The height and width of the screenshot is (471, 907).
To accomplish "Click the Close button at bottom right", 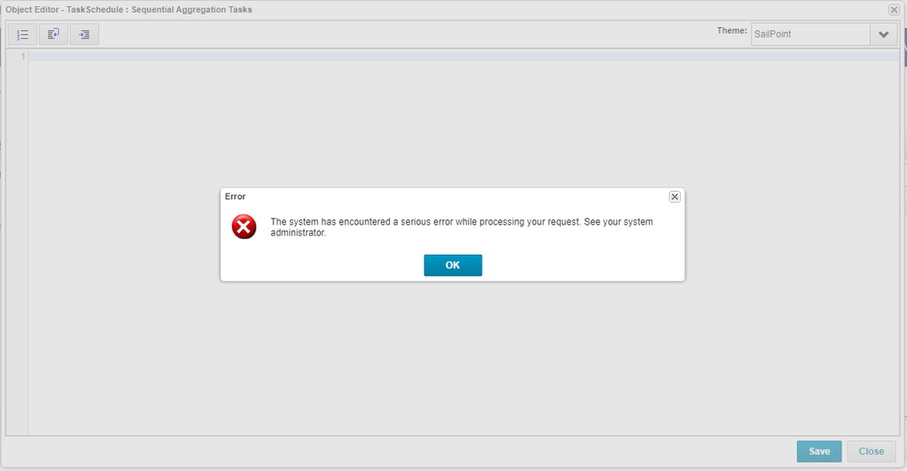I will coord(871,451).
